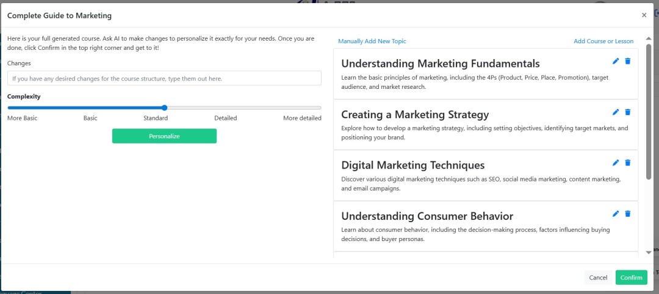The height and width of the screenshot is (294, 659).
Task: Edit the Creating a Marketing Strategy topic
Action: click(616, 112)
